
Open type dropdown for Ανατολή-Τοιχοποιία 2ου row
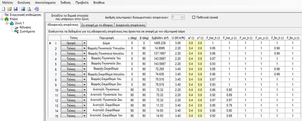pyautogui.click(x=84, y=100)
